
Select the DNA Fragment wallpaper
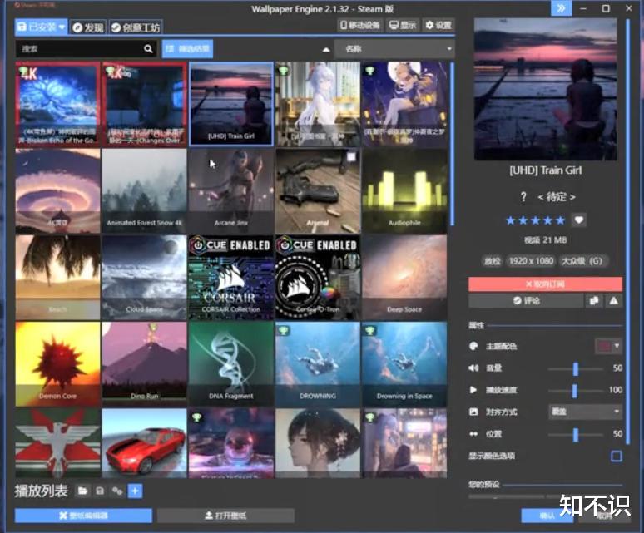point(231,364)
